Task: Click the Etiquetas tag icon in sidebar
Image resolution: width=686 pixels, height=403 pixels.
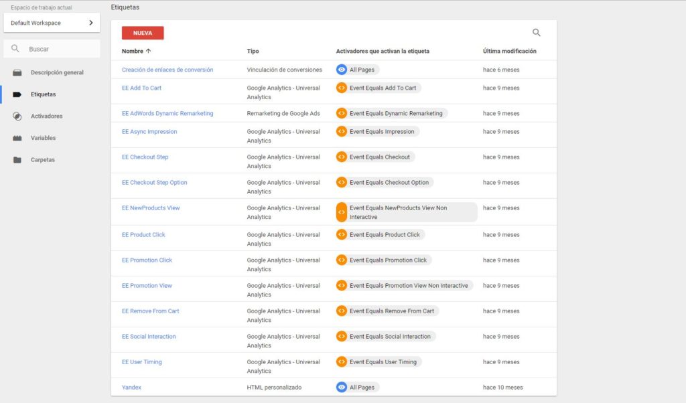Action: click(17, 94)
